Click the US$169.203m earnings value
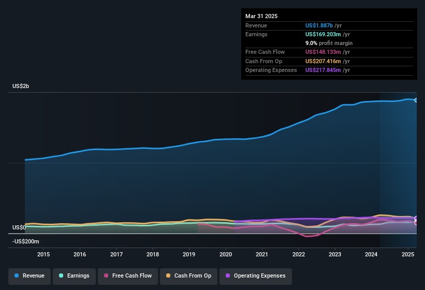425x290 pixels. (323, 34)
